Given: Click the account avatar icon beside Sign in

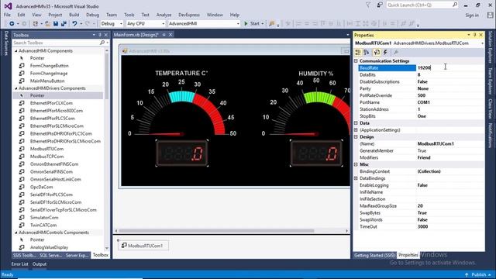Looking at the screenshot, I should click(x=490, y=15).
